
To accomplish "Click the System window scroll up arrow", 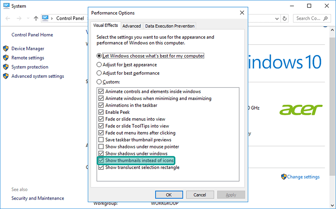I will 332,30.
